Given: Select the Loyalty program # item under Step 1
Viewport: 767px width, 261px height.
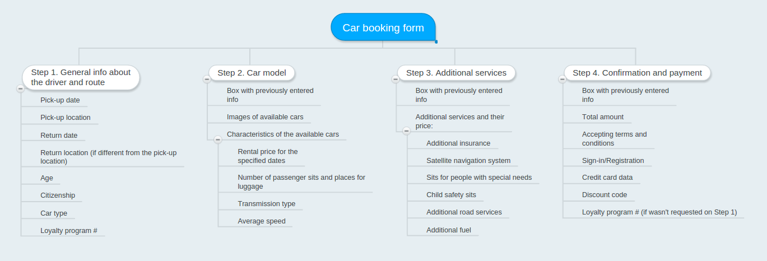Looking at the screenshot, I should pyautogui.click(x=69, y=230).
